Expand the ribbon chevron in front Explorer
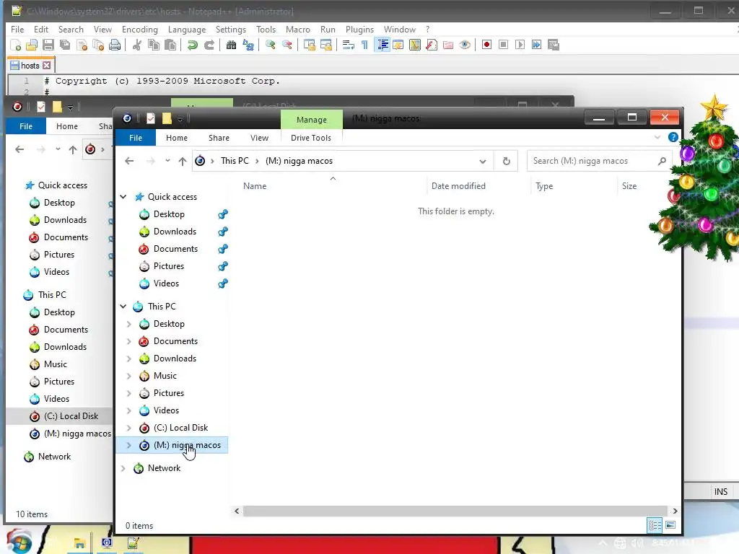 tap(657, 138)
